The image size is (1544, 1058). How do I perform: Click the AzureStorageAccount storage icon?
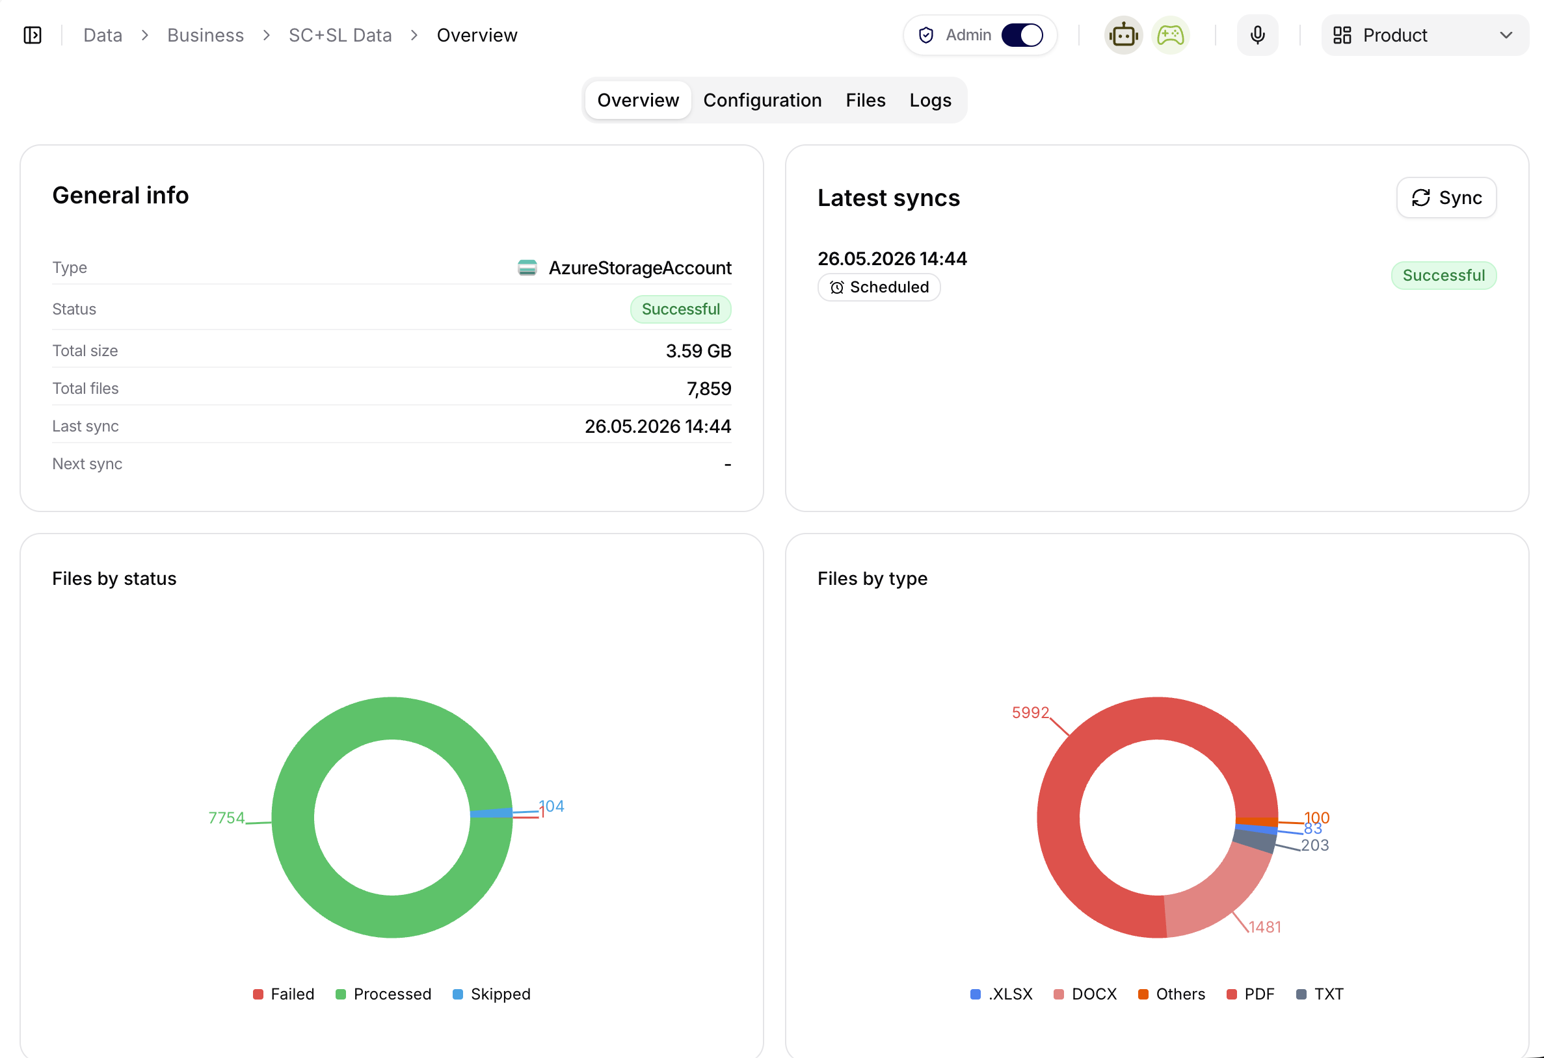coord(527,268)
